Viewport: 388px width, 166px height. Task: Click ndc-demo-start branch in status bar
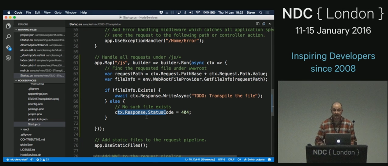(x=17, y=160)
